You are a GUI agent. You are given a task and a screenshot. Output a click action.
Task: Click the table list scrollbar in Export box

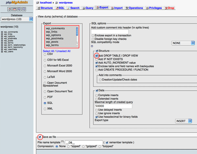click(x=77, y=37)
